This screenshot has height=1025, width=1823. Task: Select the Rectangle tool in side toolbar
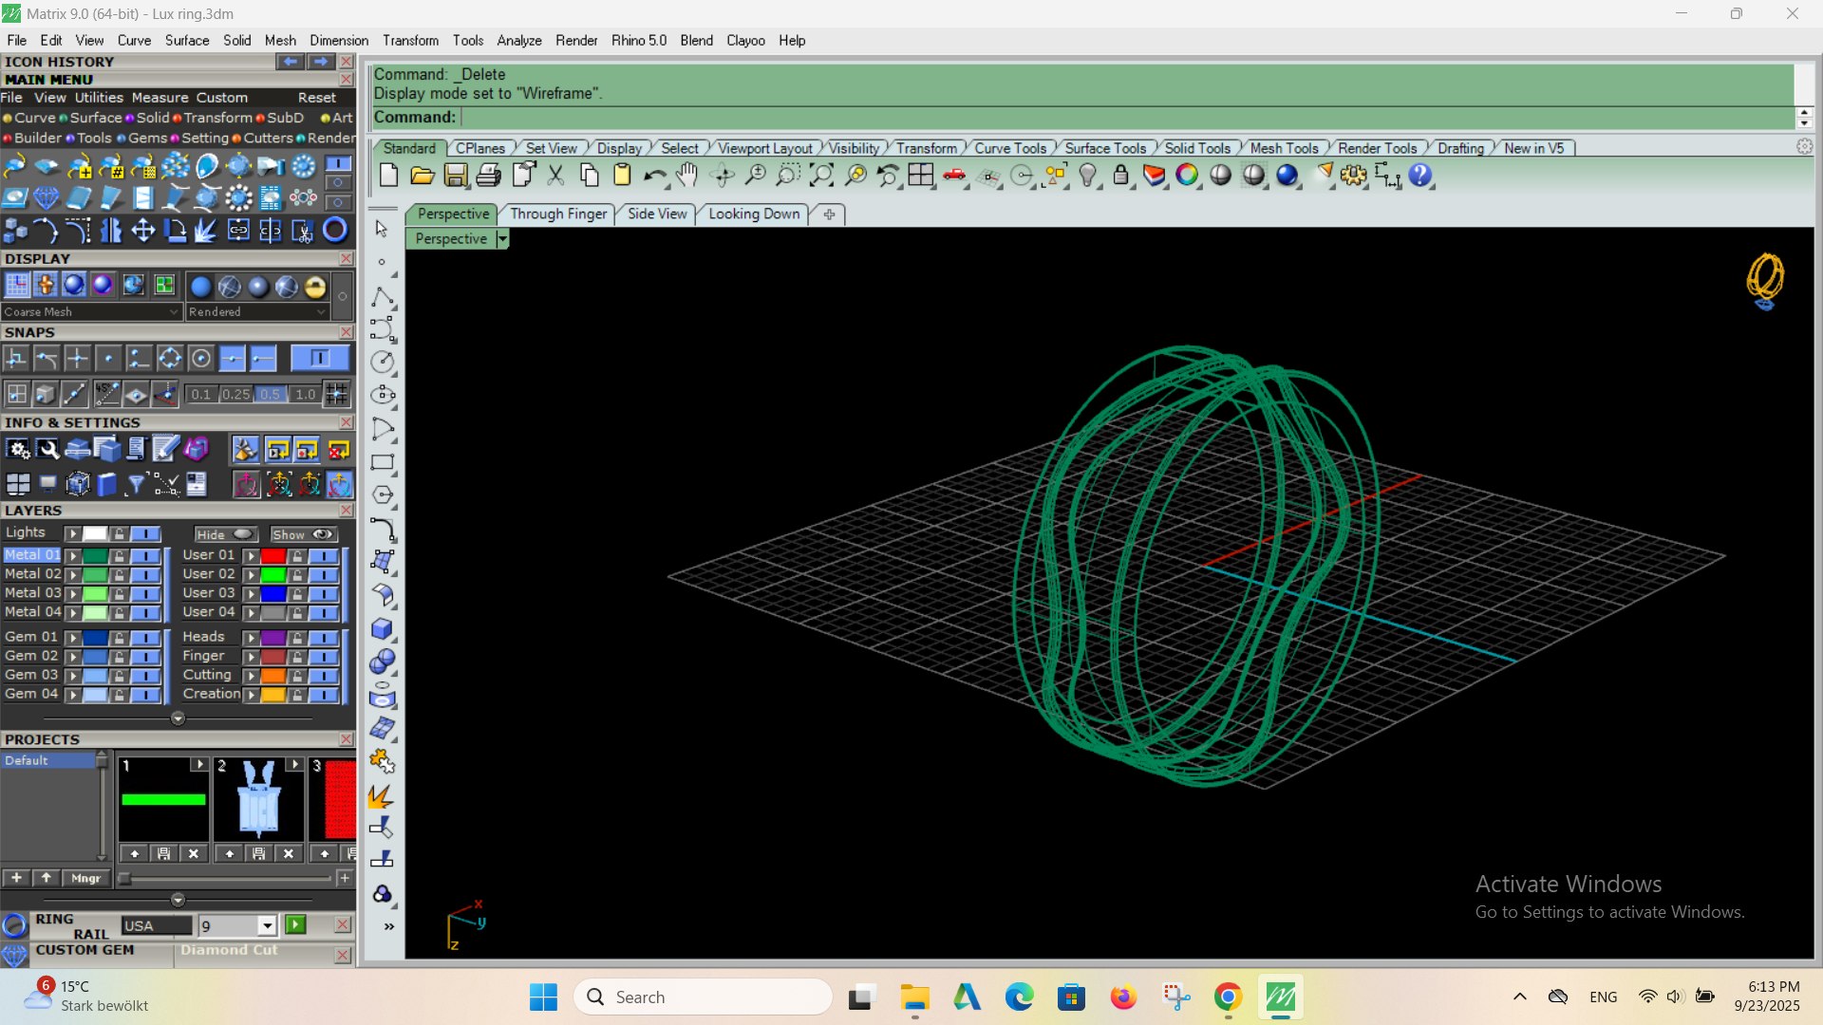pyautogui.click(x=383, y=462)
